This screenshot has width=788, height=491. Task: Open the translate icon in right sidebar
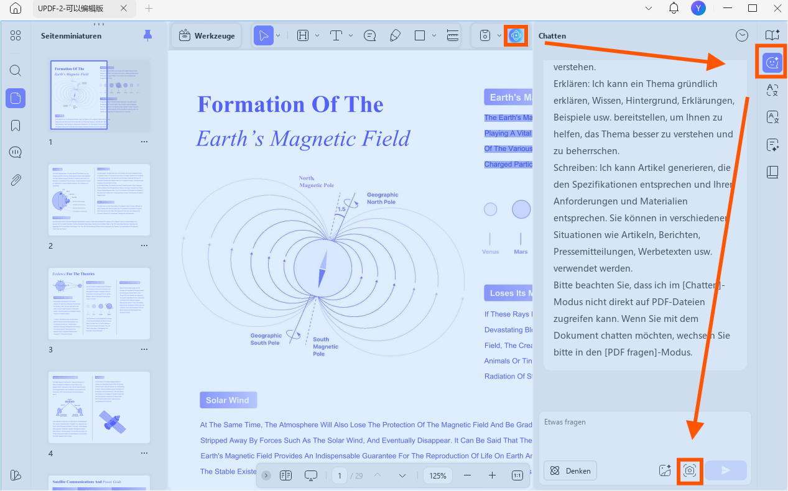tap(772, 90)
